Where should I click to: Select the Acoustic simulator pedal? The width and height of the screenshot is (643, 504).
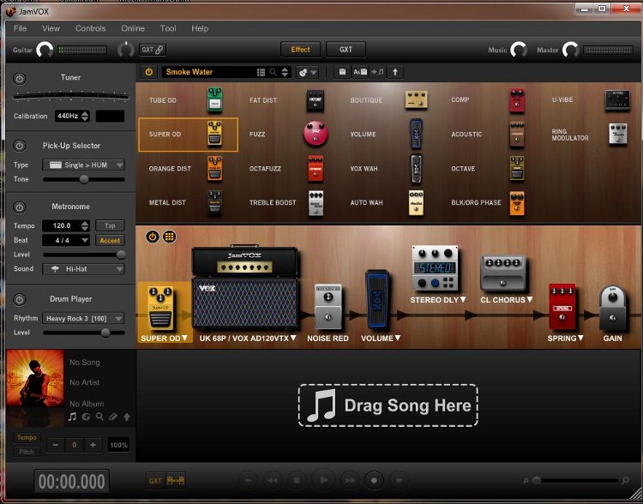coord(517,134)
